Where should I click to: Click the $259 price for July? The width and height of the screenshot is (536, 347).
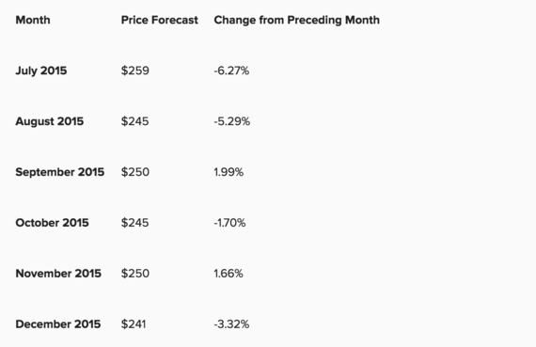pos(135,71)
